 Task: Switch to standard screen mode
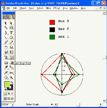(x=5, y=98)
